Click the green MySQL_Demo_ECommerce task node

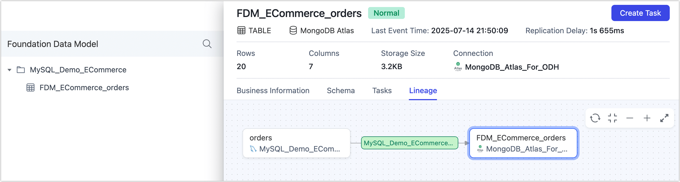[x=409, y=143]
